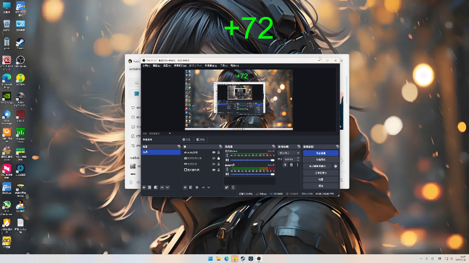Click the recording button in Controls
469x263 pixels.
[321, 160]
